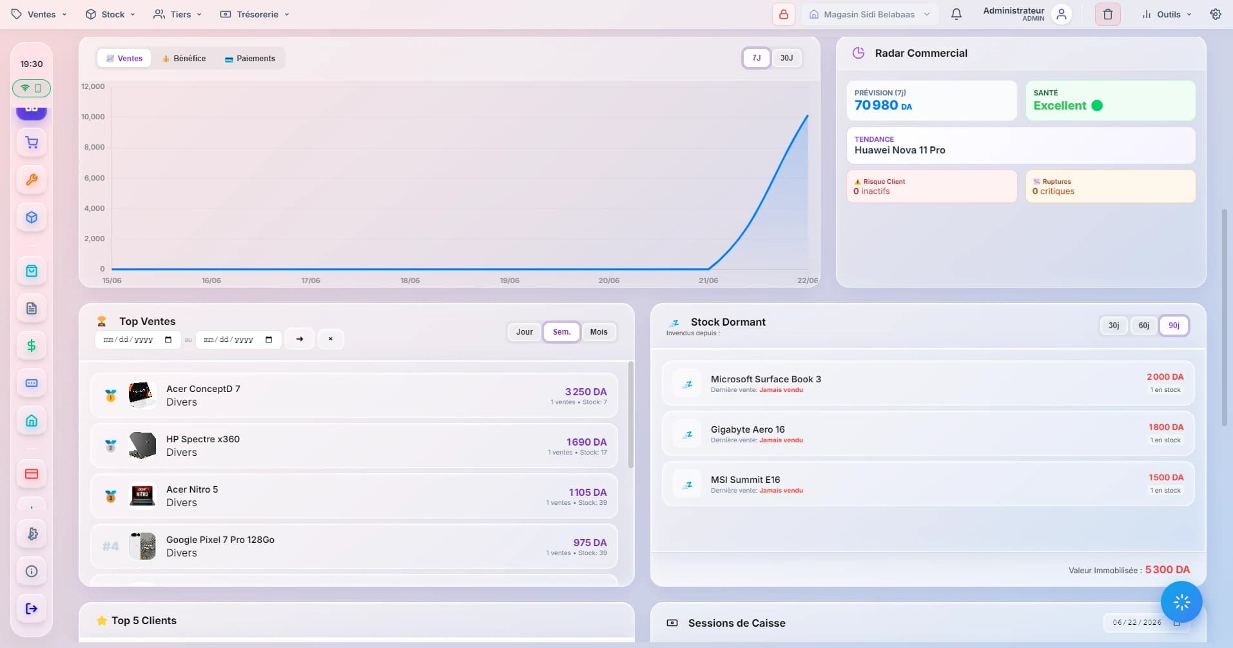Open the teal home sidebar icon
1233x648 pixels.
pyautogui.click(x=32, y=421)
